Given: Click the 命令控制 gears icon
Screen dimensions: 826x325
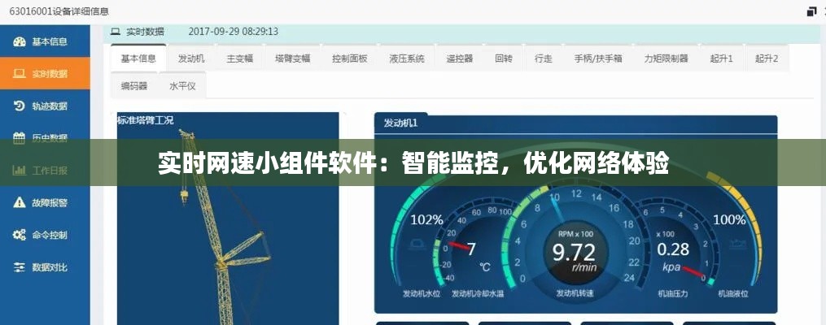Looking at the screenshot, I should pos(19,235).
